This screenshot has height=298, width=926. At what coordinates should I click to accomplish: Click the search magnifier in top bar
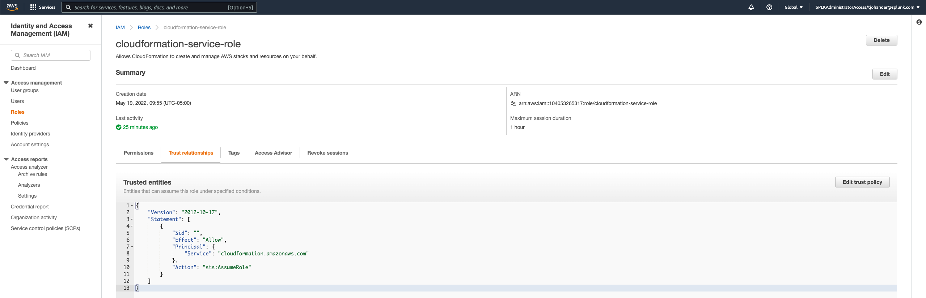[x=68, y=7]
